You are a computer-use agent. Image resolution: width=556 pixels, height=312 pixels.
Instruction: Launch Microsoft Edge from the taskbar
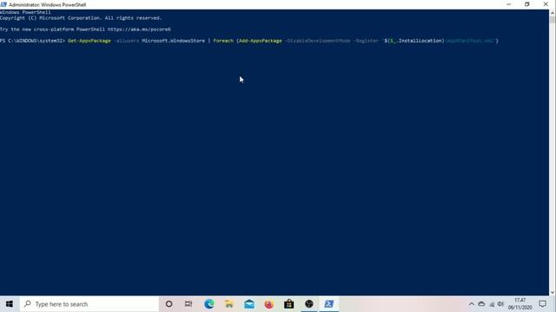[208, 304]
